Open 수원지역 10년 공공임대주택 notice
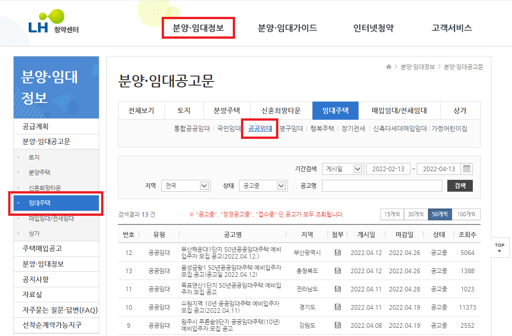Screen dimensions: 512x336 (230, 307)
